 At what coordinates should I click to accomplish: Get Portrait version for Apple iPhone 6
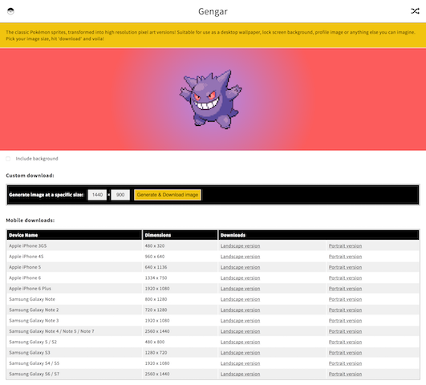pos(345,278)
